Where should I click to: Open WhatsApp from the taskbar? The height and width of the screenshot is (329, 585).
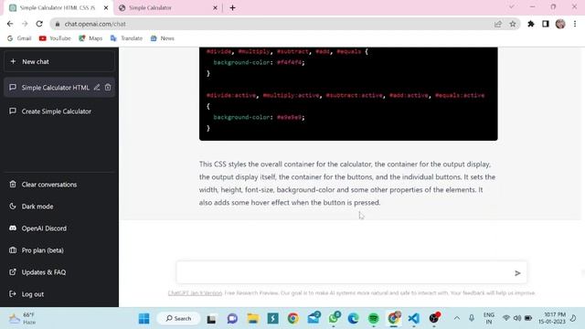pyautogui.click(x=334, y=319)
